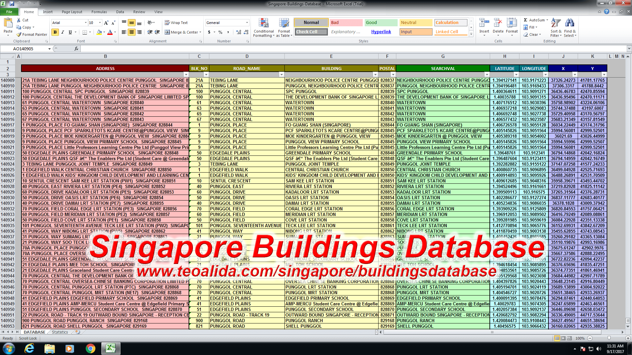Open Find & Select binoculars
Screen dimensions: 632x355
(570, 28)
